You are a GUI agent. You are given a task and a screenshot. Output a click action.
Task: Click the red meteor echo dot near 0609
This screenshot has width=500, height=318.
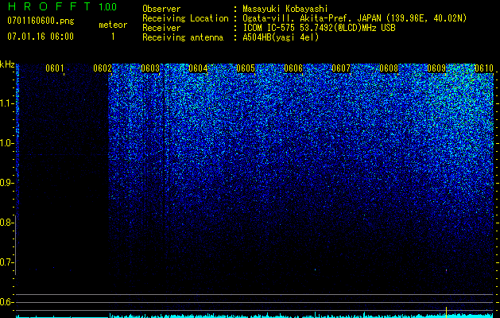click(x=446, y=270)
